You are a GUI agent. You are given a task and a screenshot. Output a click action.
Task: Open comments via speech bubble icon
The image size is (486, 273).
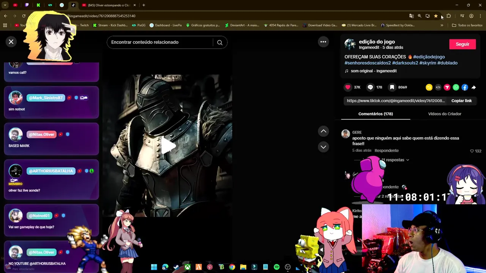point(370,87)
